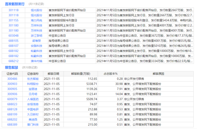The image size is (197, 129).
Task: Sort by 解禁日期 column header
Action: (x=53, y=74)
